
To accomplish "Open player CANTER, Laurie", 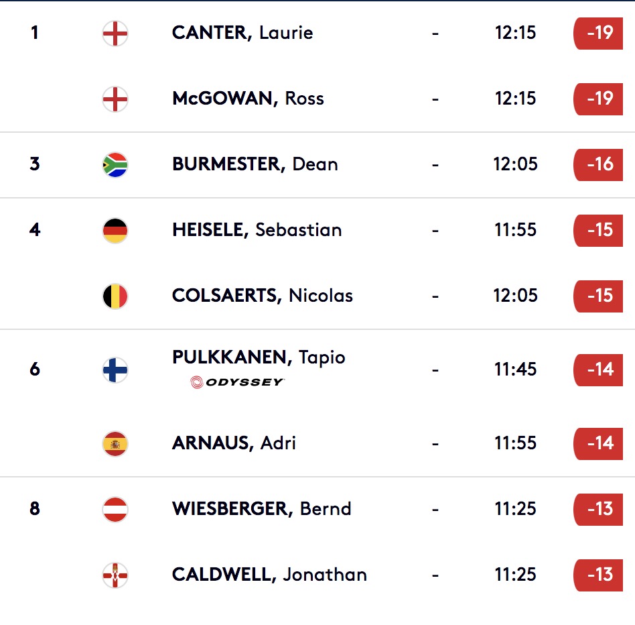I will 242,33.
